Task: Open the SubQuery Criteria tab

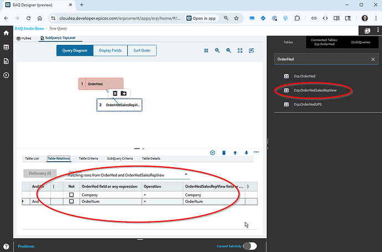Action: [120, 158]
